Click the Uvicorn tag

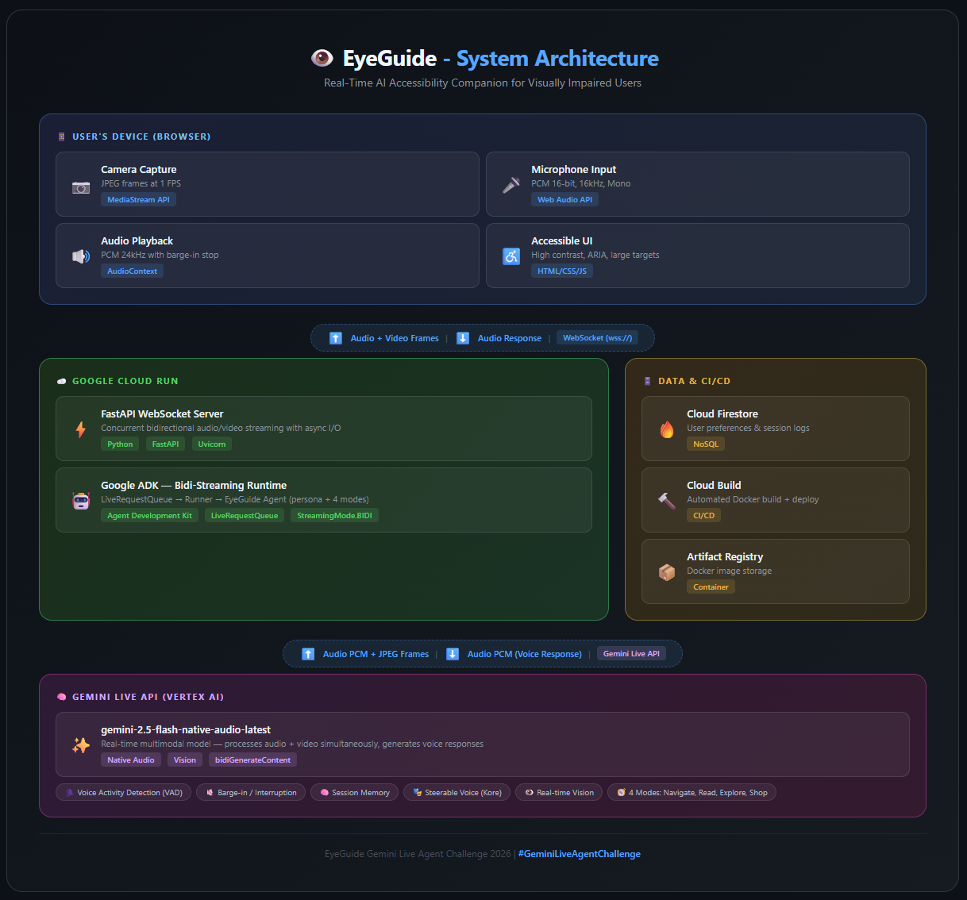(212, 444)
